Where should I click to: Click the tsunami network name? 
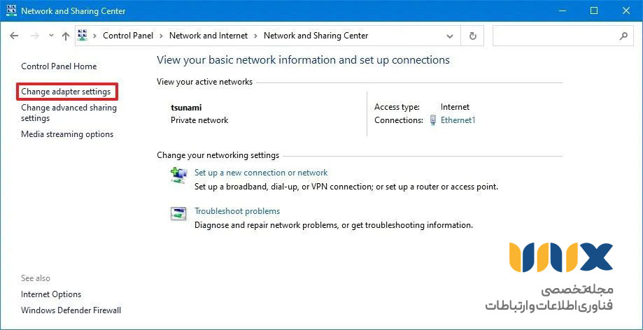pos(186,108)
